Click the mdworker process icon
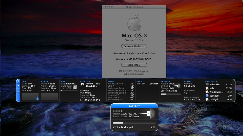This screenshot has width=243, height=136. point(207,84)
